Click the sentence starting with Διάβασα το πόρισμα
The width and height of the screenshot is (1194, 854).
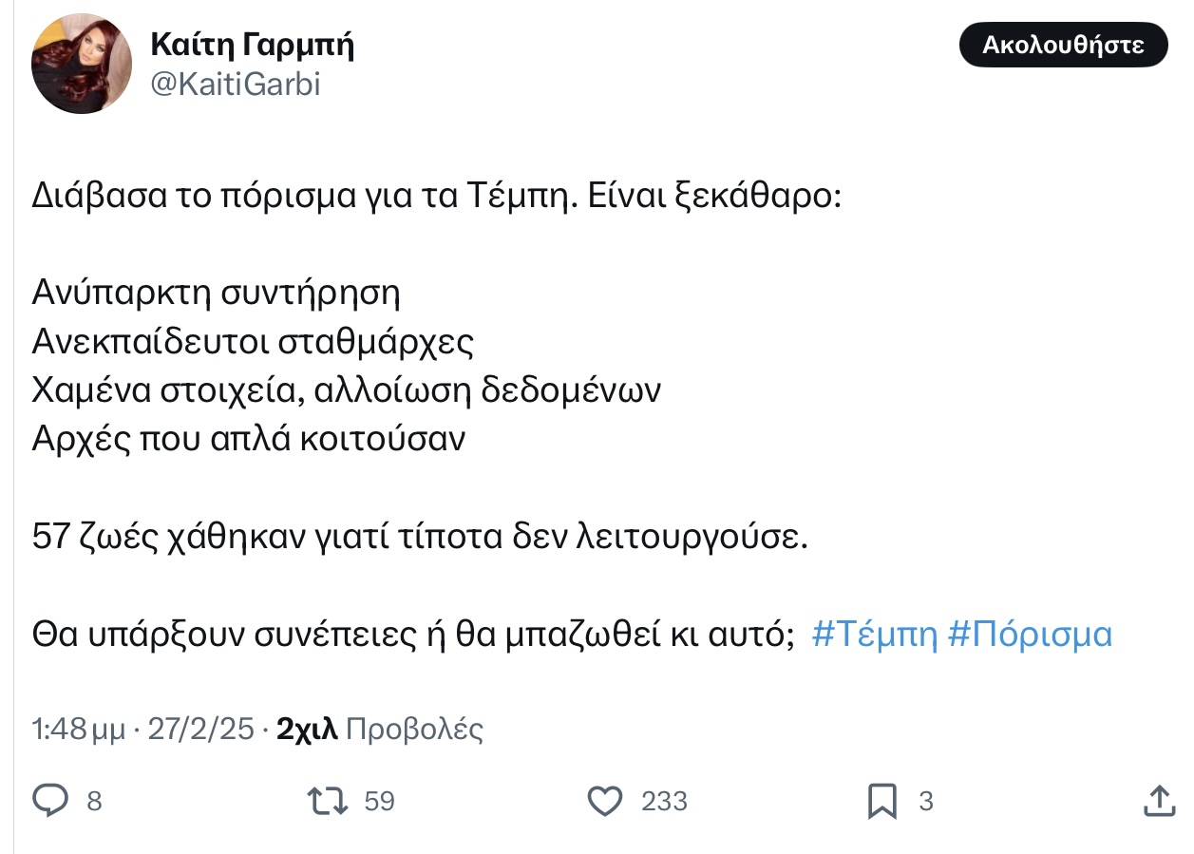tap(437, 196)
